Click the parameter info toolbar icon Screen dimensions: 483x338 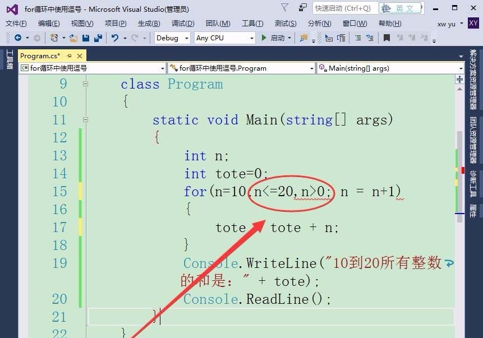tap(341, 38)
